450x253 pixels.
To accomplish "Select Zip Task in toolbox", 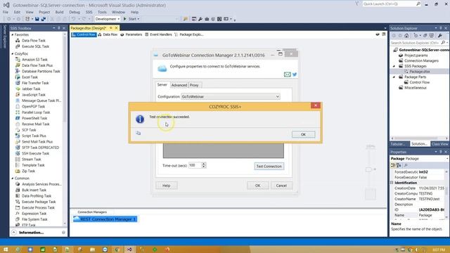I will tap(28, 171).
